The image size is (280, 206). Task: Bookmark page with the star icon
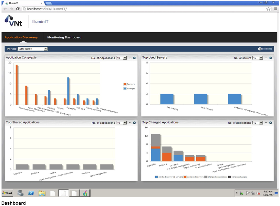coord(268,9)
